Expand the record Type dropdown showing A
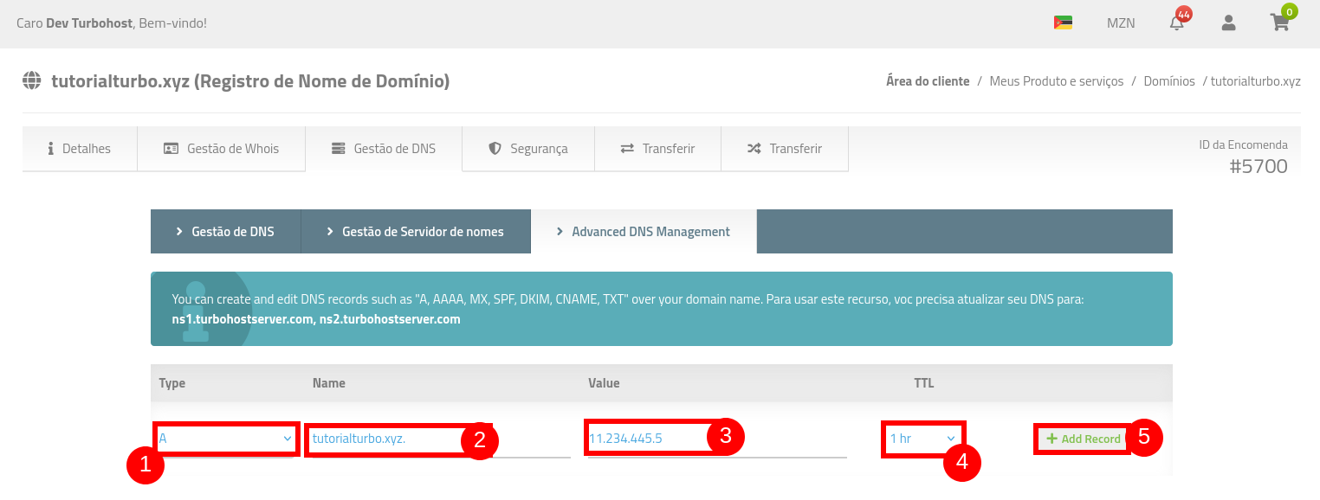The image size is (1320, 500). pyautogui.click(x=226, y=439)
